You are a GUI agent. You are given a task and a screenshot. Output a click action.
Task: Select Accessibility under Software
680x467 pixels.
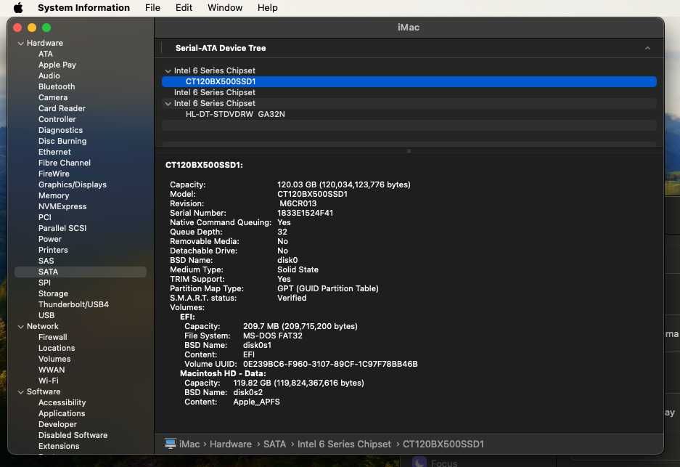[62, 402]
